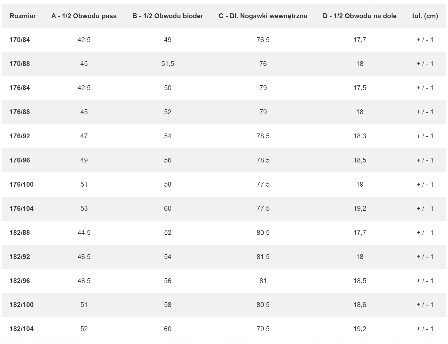
Task: Select waist value 53 in 176/104 row
Action: click(84, 208)
